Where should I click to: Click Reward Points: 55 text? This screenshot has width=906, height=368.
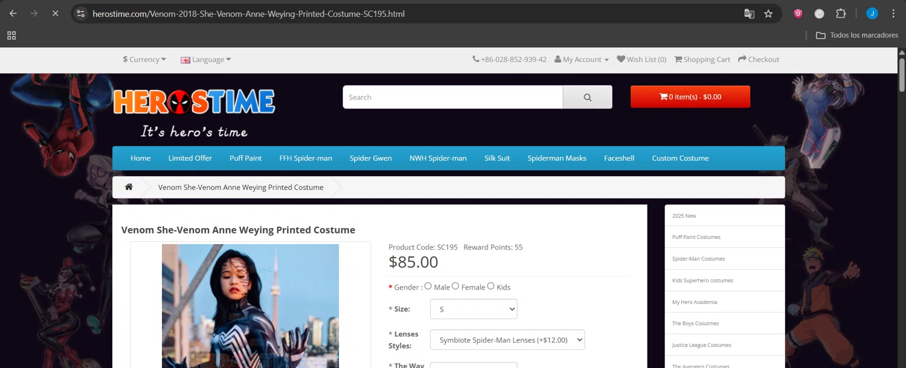493,247
